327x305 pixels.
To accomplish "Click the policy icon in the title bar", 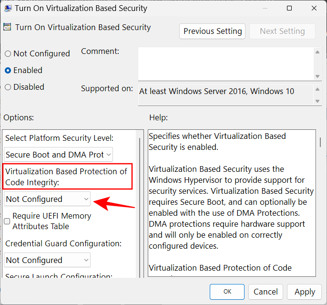I will coord(8,8).
